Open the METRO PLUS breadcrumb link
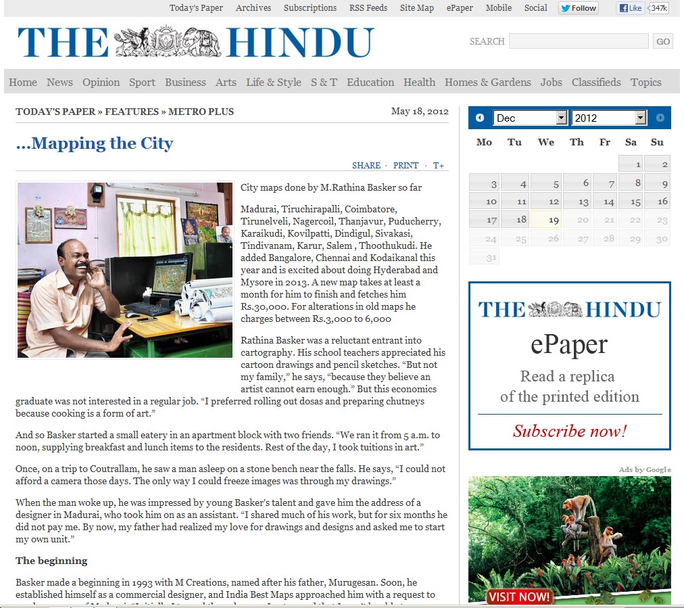 tap(201, 112)
